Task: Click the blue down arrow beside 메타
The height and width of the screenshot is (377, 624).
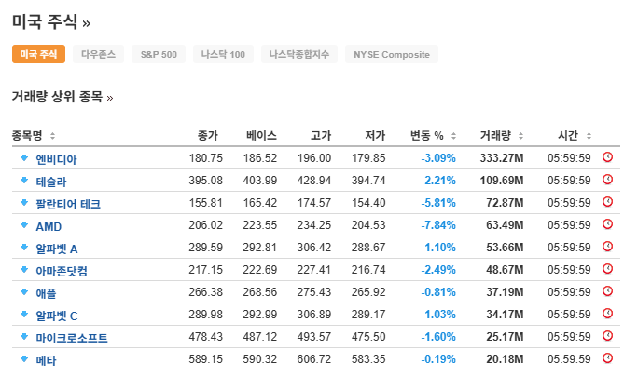Action: pyautogui.click(x=24, y=358)
